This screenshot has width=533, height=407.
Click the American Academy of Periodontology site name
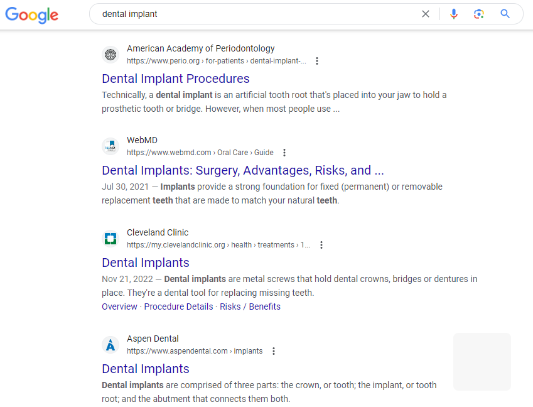pos(200,48)
